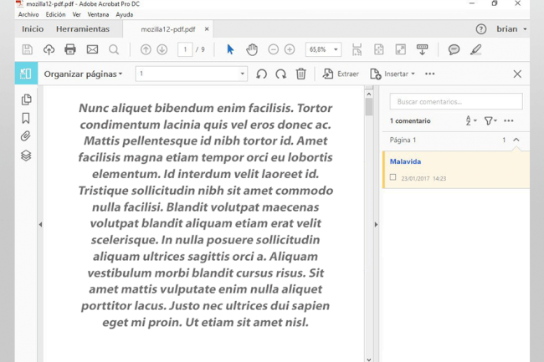
Task: Collapse the Página 1 comments group
Action: (x=516, y=140)
